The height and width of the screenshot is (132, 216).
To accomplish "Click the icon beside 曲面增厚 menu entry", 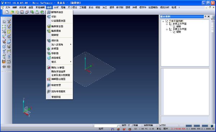I will (x=49, y=58).
